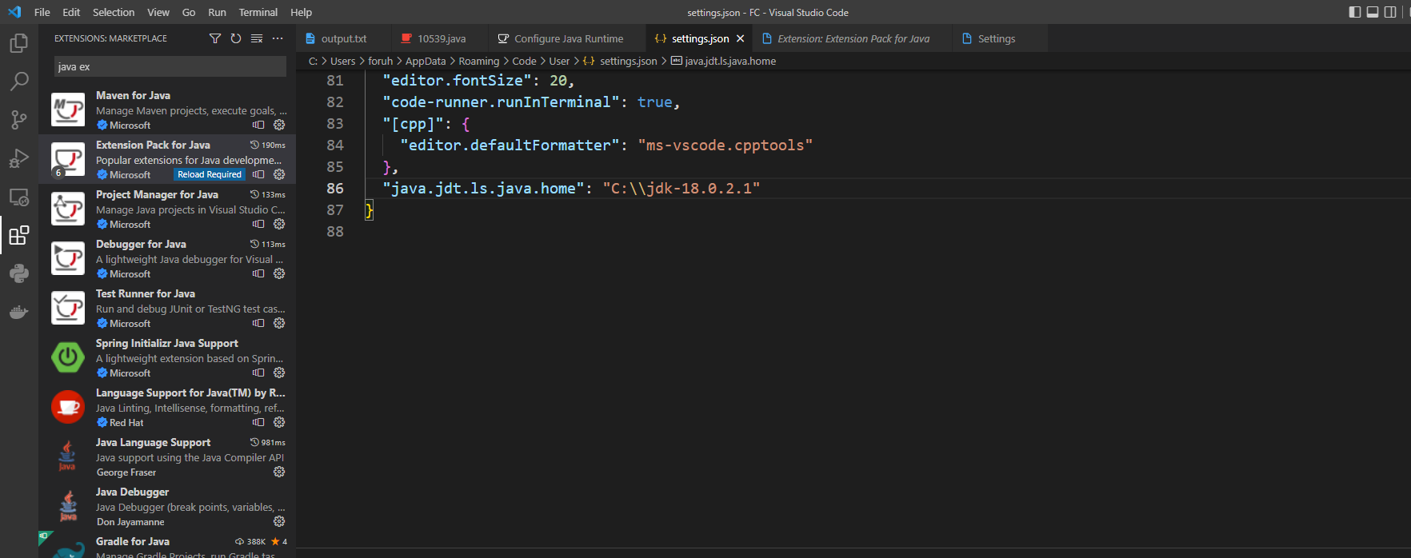This screenshot has height=558, width=1411.
Task: Switch to the 10539.java tab
Action: tap(440, 38)
